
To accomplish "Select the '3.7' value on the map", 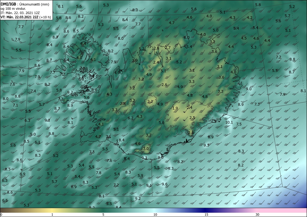I will point(149,135).
